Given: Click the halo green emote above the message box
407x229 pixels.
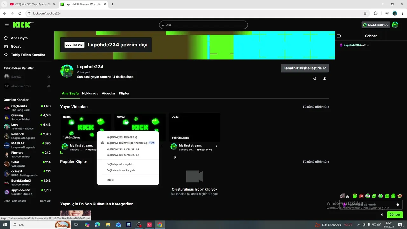Looking at the screenshot, I should [355, 196].
